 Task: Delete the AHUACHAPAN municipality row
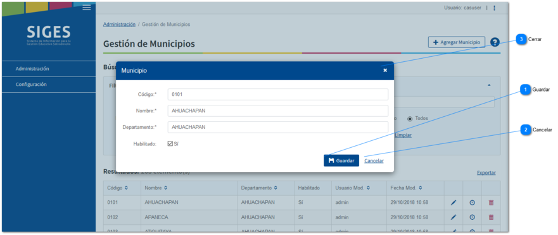click(x=491, y=203)
